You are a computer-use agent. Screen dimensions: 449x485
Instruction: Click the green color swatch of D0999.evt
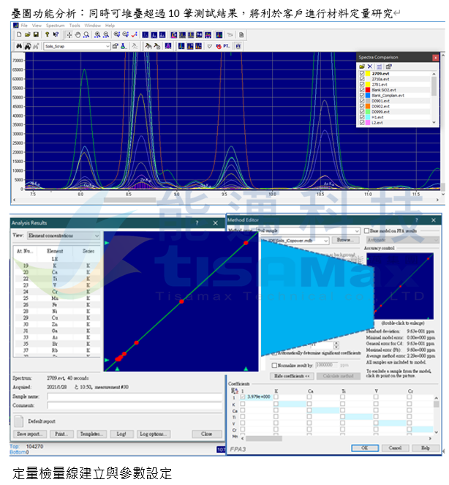point(368,112)
